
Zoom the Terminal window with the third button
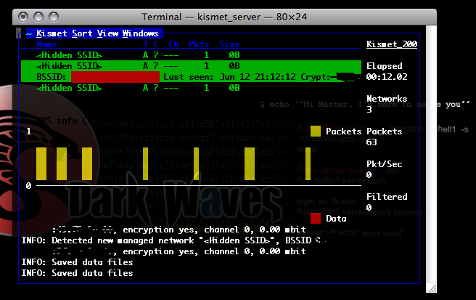pyautogui.click(x=54, y=17)
